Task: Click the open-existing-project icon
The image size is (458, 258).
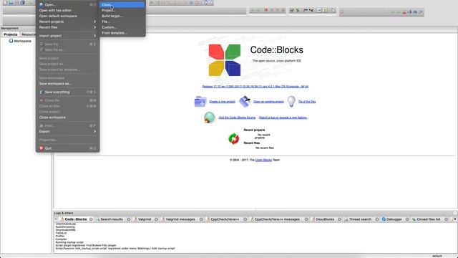Action: tap(245, 102)
